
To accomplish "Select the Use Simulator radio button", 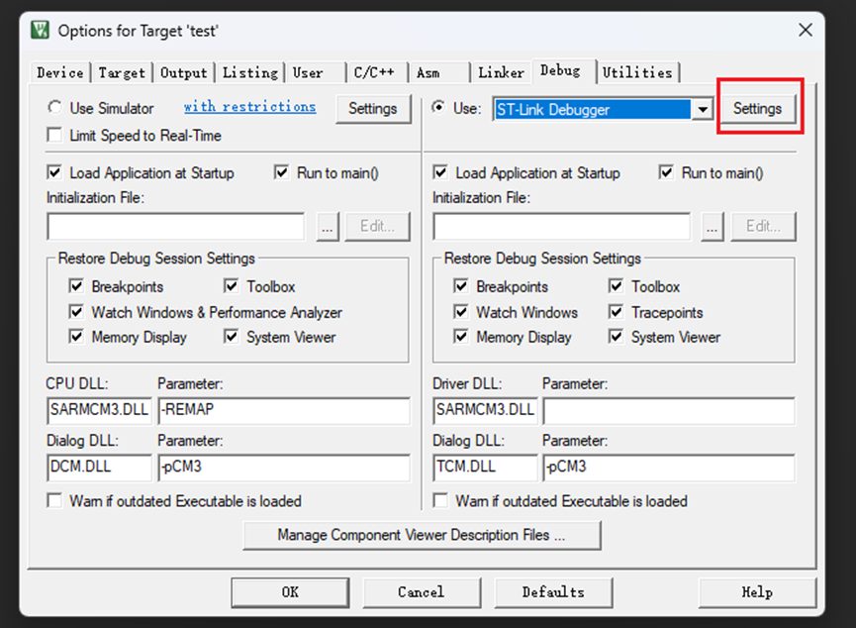I will (54, 108).
